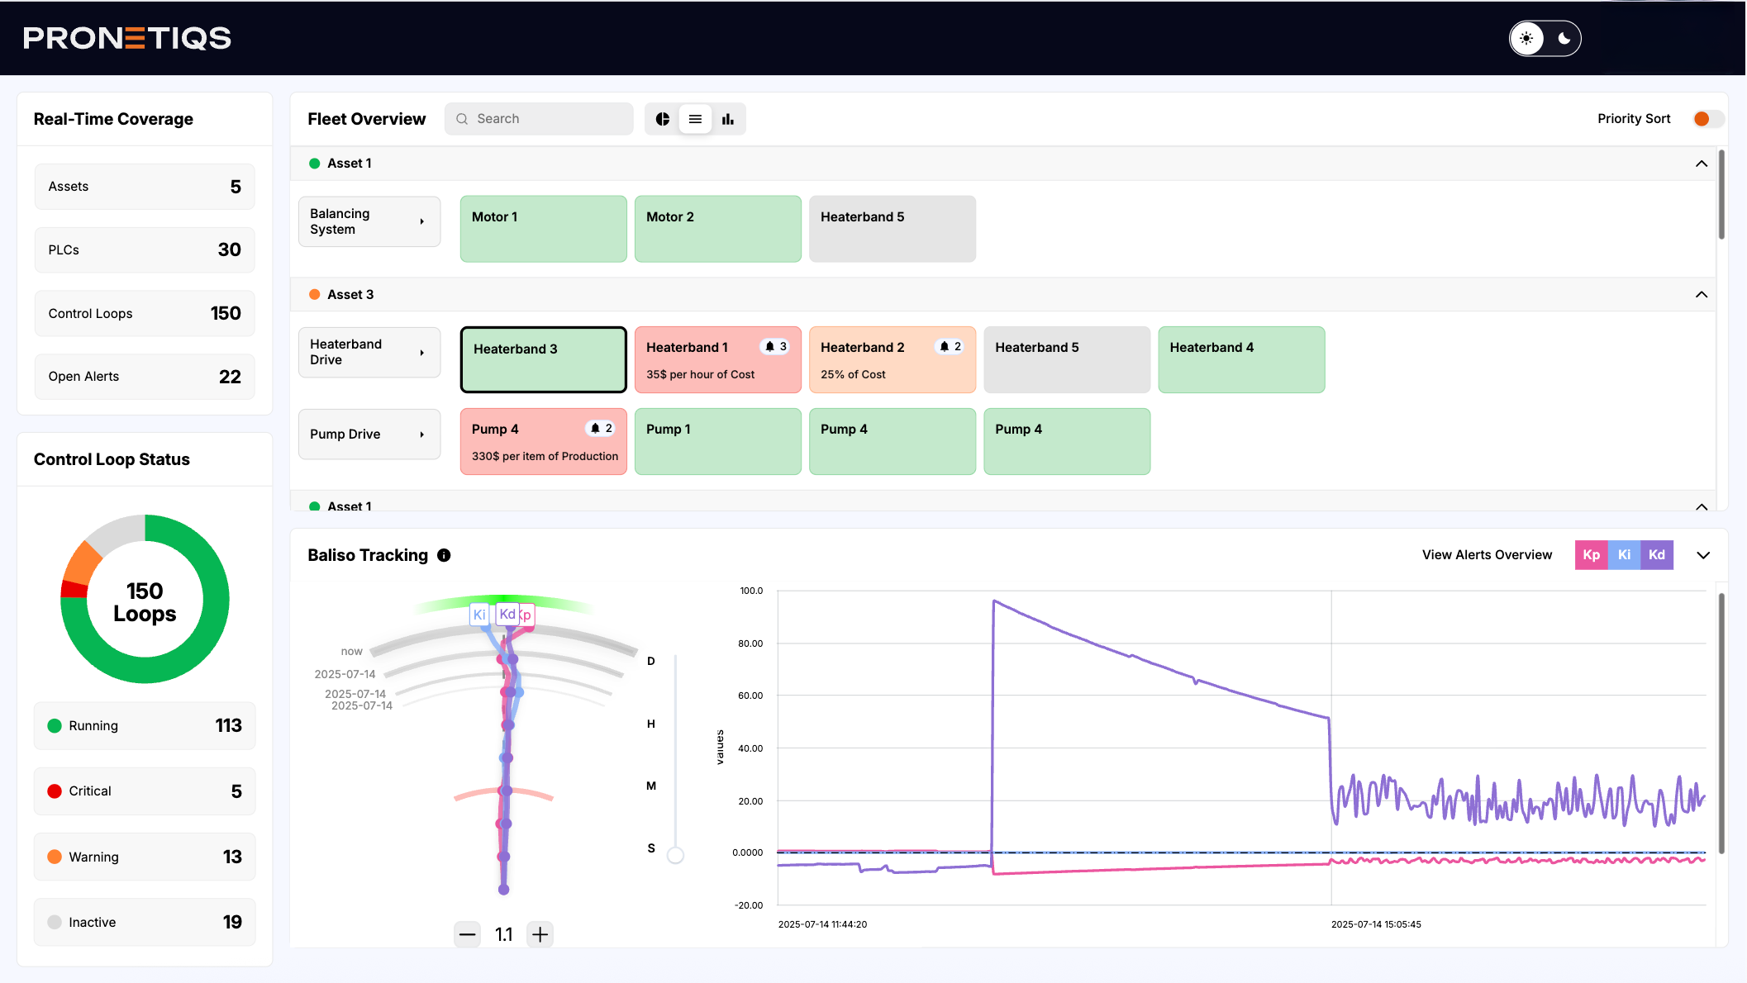Click Heaterband 1 alert bell badge
The image size is (1747, 983).
[x=775, y=347]
